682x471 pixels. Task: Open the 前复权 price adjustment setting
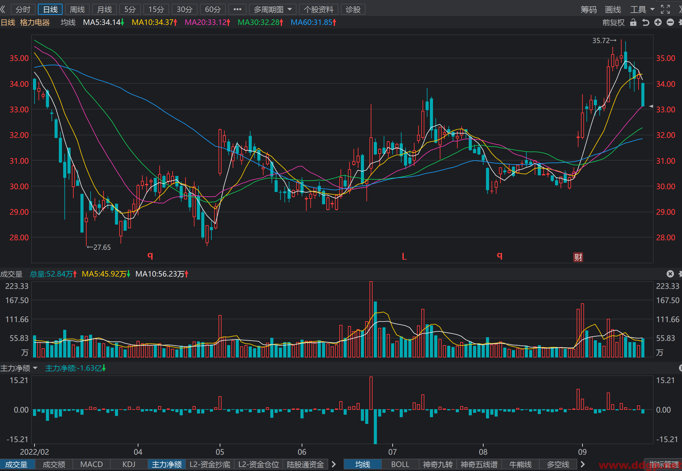[x=613, y=22]
